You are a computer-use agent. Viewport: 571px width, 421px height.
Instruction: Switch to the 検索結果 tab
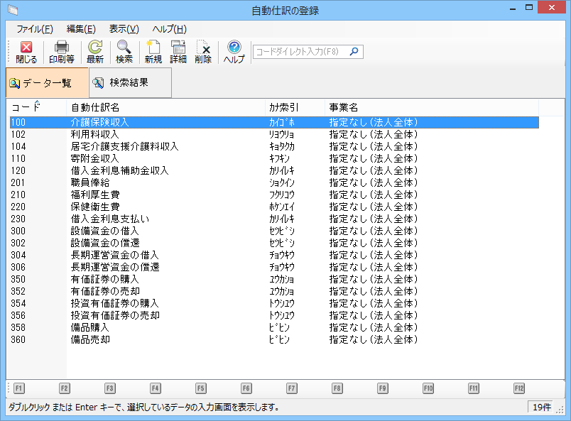129,83
